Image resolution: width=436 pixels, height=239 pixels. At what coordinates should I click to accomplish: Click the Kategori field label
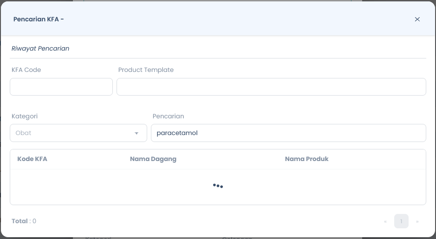point(25,116)
